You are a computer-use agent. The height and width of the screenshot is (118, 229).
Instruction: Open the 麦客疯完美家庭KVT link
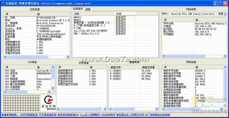tap(68, 115)
